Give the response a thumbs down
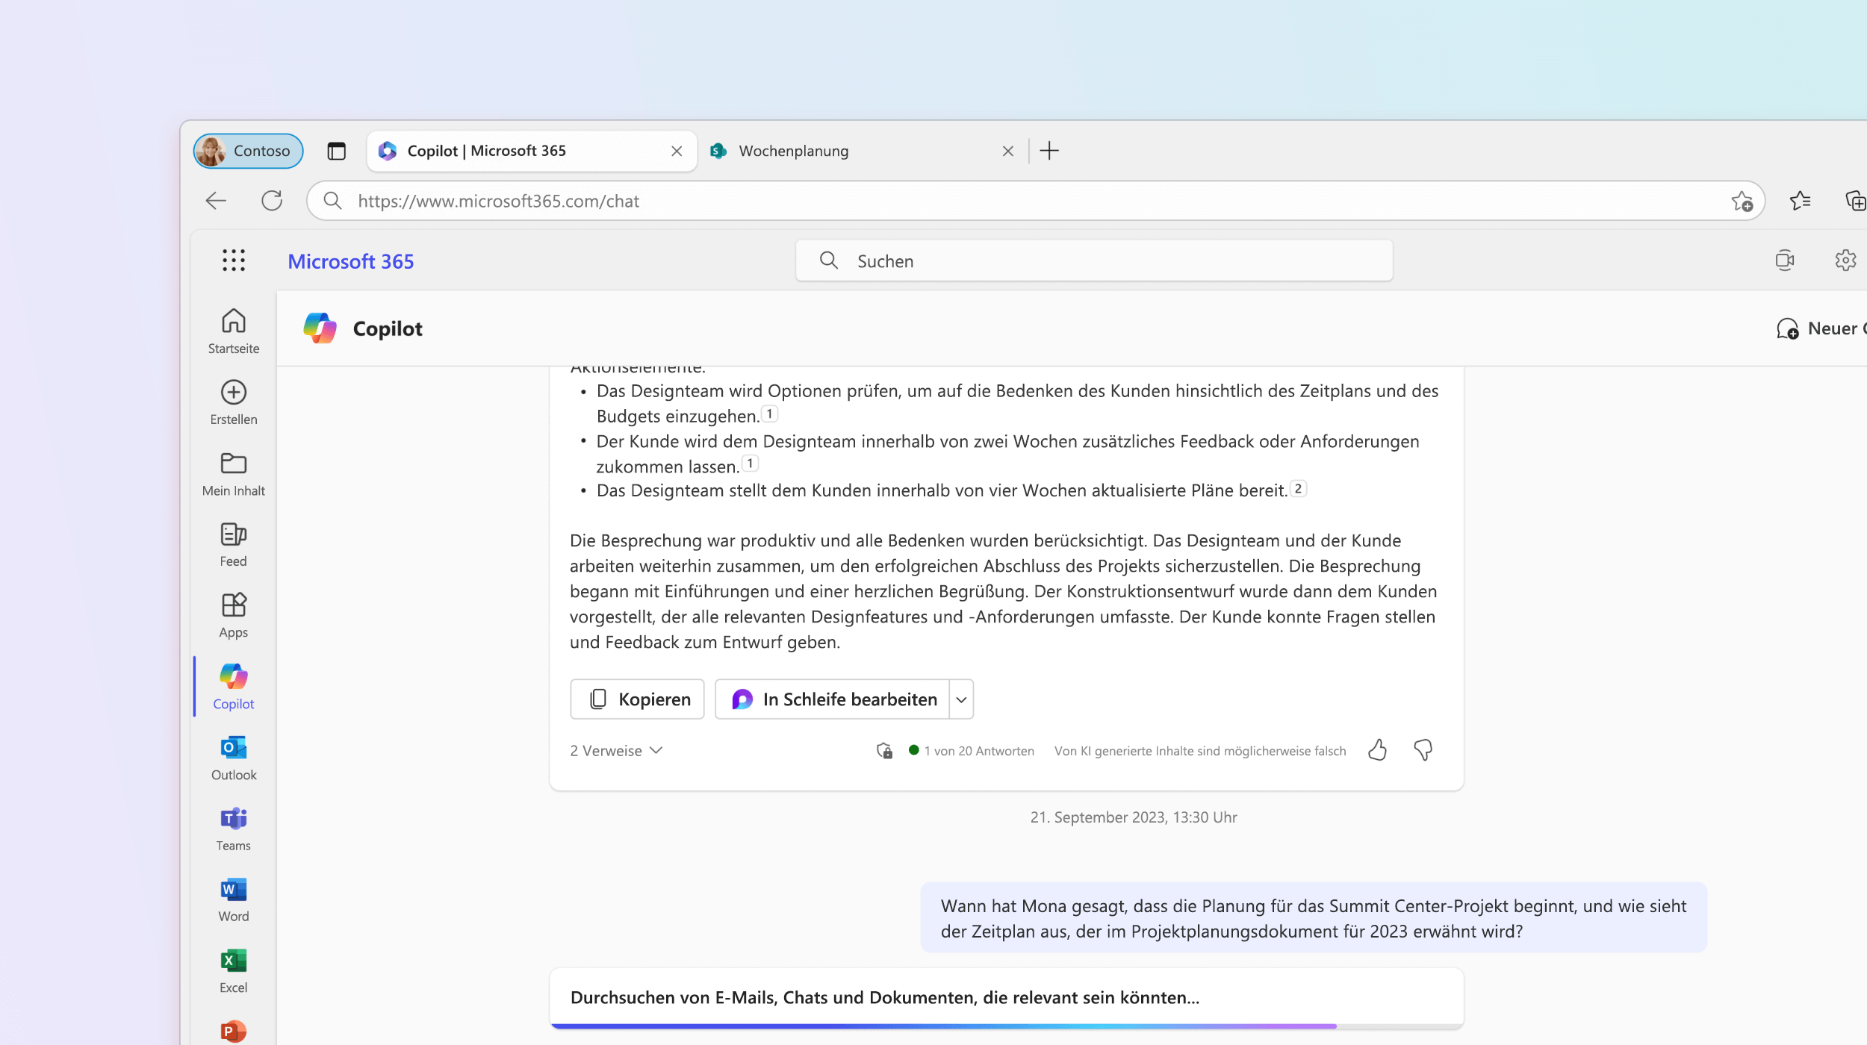 1423,750
